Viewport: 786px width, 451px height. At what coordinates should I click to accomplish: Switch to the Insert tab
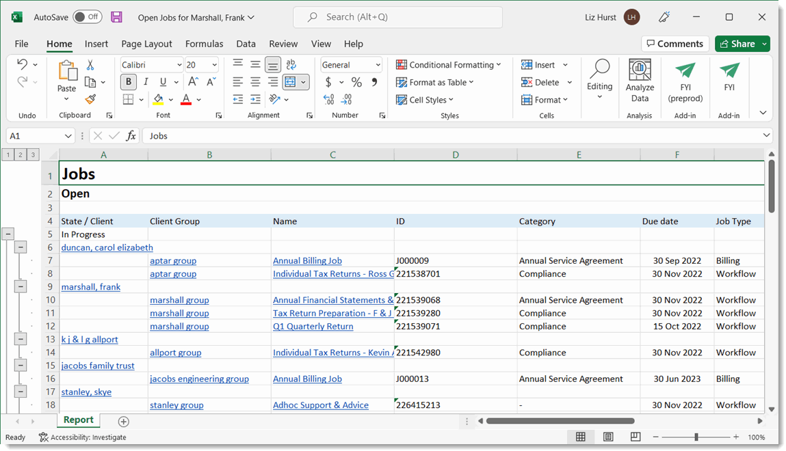96,44
